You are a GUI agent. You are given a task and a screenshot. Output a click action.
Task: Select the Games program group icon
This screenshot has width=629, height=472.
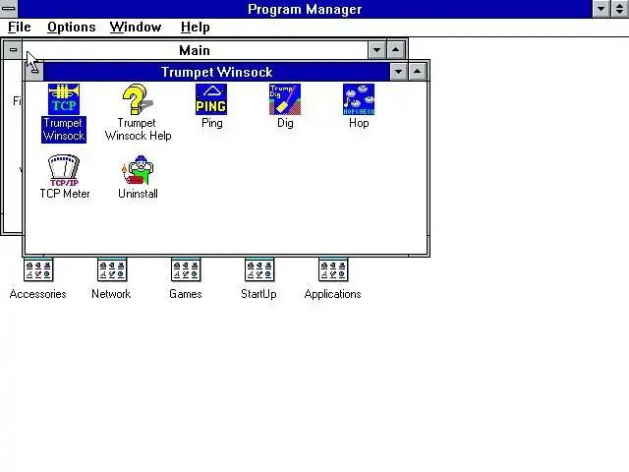coord(186,269)
